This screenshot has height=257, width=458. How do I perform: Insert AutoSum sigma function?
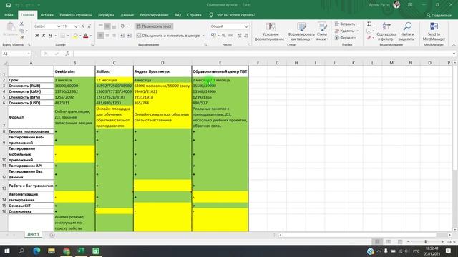(x=369, y=24)
